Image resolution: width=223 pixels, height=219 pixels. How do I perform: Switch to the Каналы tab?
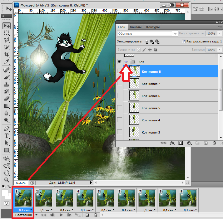[x=136, y=27]
